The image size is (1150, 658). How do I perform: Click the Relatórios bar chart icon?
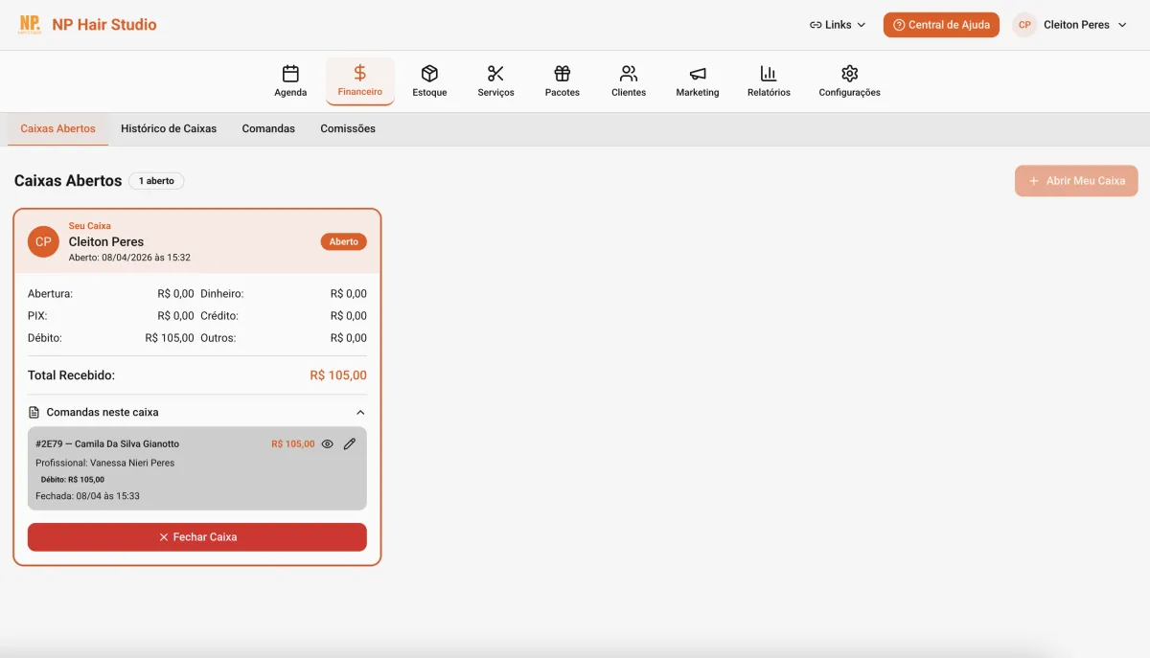click(x=768, y=73)
